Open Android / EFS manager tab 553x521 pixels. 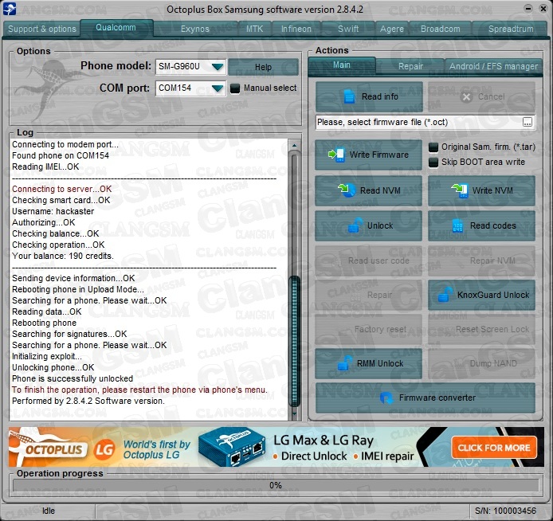coord(493,66)
